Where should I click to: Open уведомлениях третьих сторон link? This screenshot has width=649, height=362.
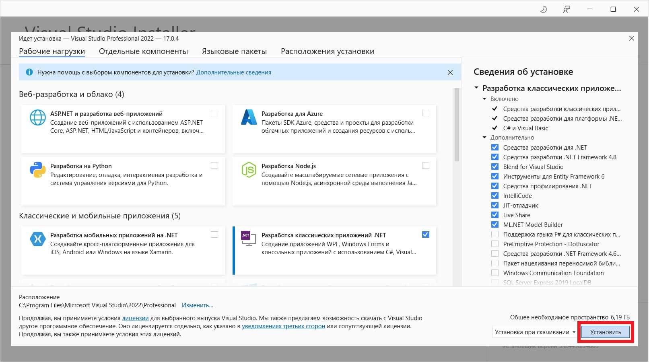(283, 326)
